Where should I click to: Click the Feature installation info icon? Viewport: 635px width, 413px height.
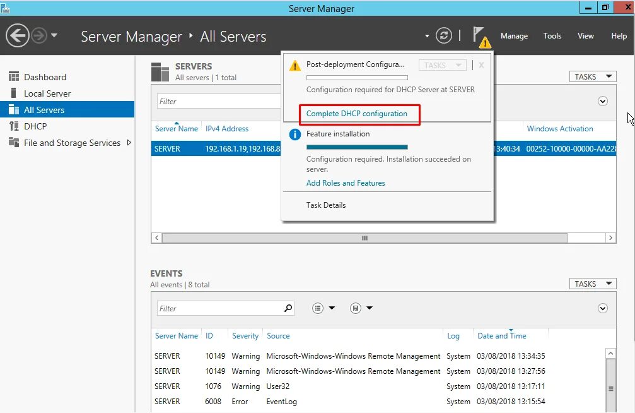pos(295,135)
